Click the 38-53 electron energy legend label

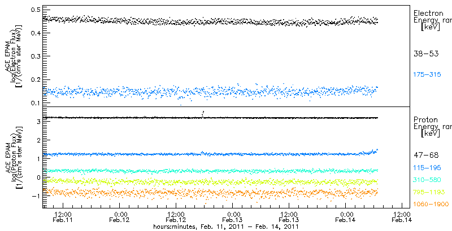(x=426, y=54)
